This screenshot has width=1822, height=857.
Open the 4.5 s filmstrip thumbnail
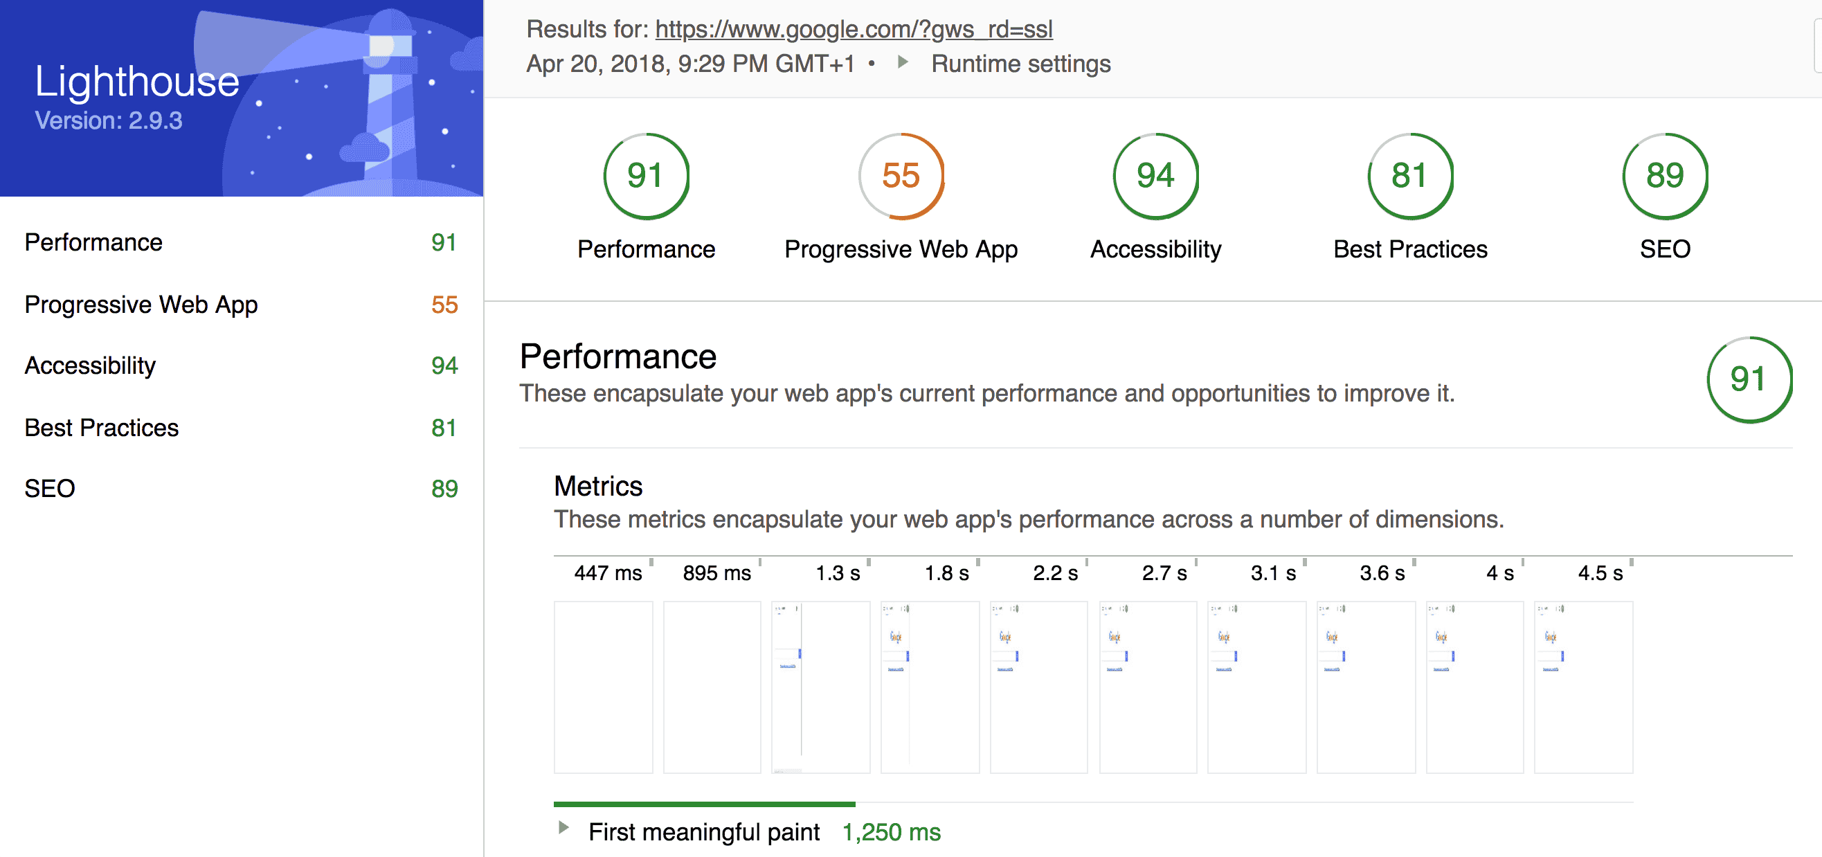(x=1584, y=687)
